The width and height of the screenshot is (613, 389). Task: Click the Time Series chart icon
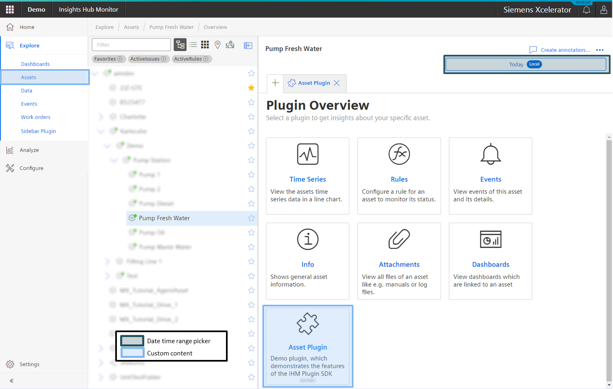308,154
